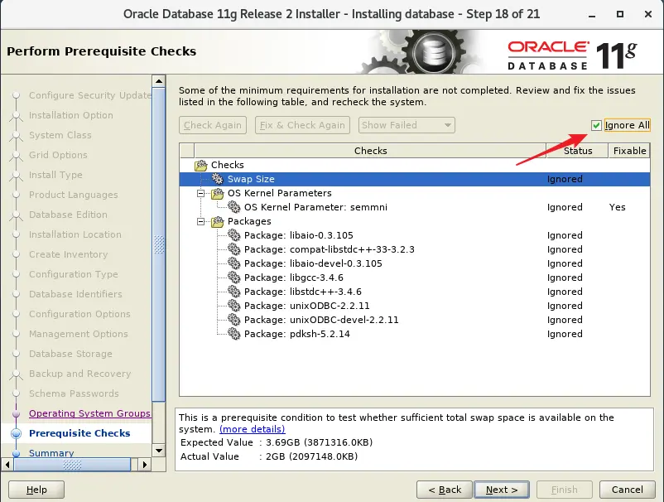664x502 pixels.
Task: Select Package: unixODBC-2.2.11 row
Action: (x=415, y=306)
